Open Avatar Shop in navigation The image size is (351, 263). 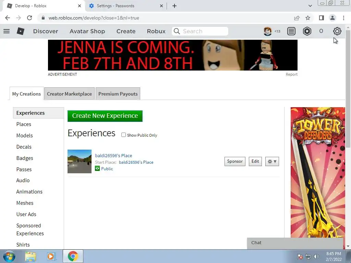(x=87, y=31)
